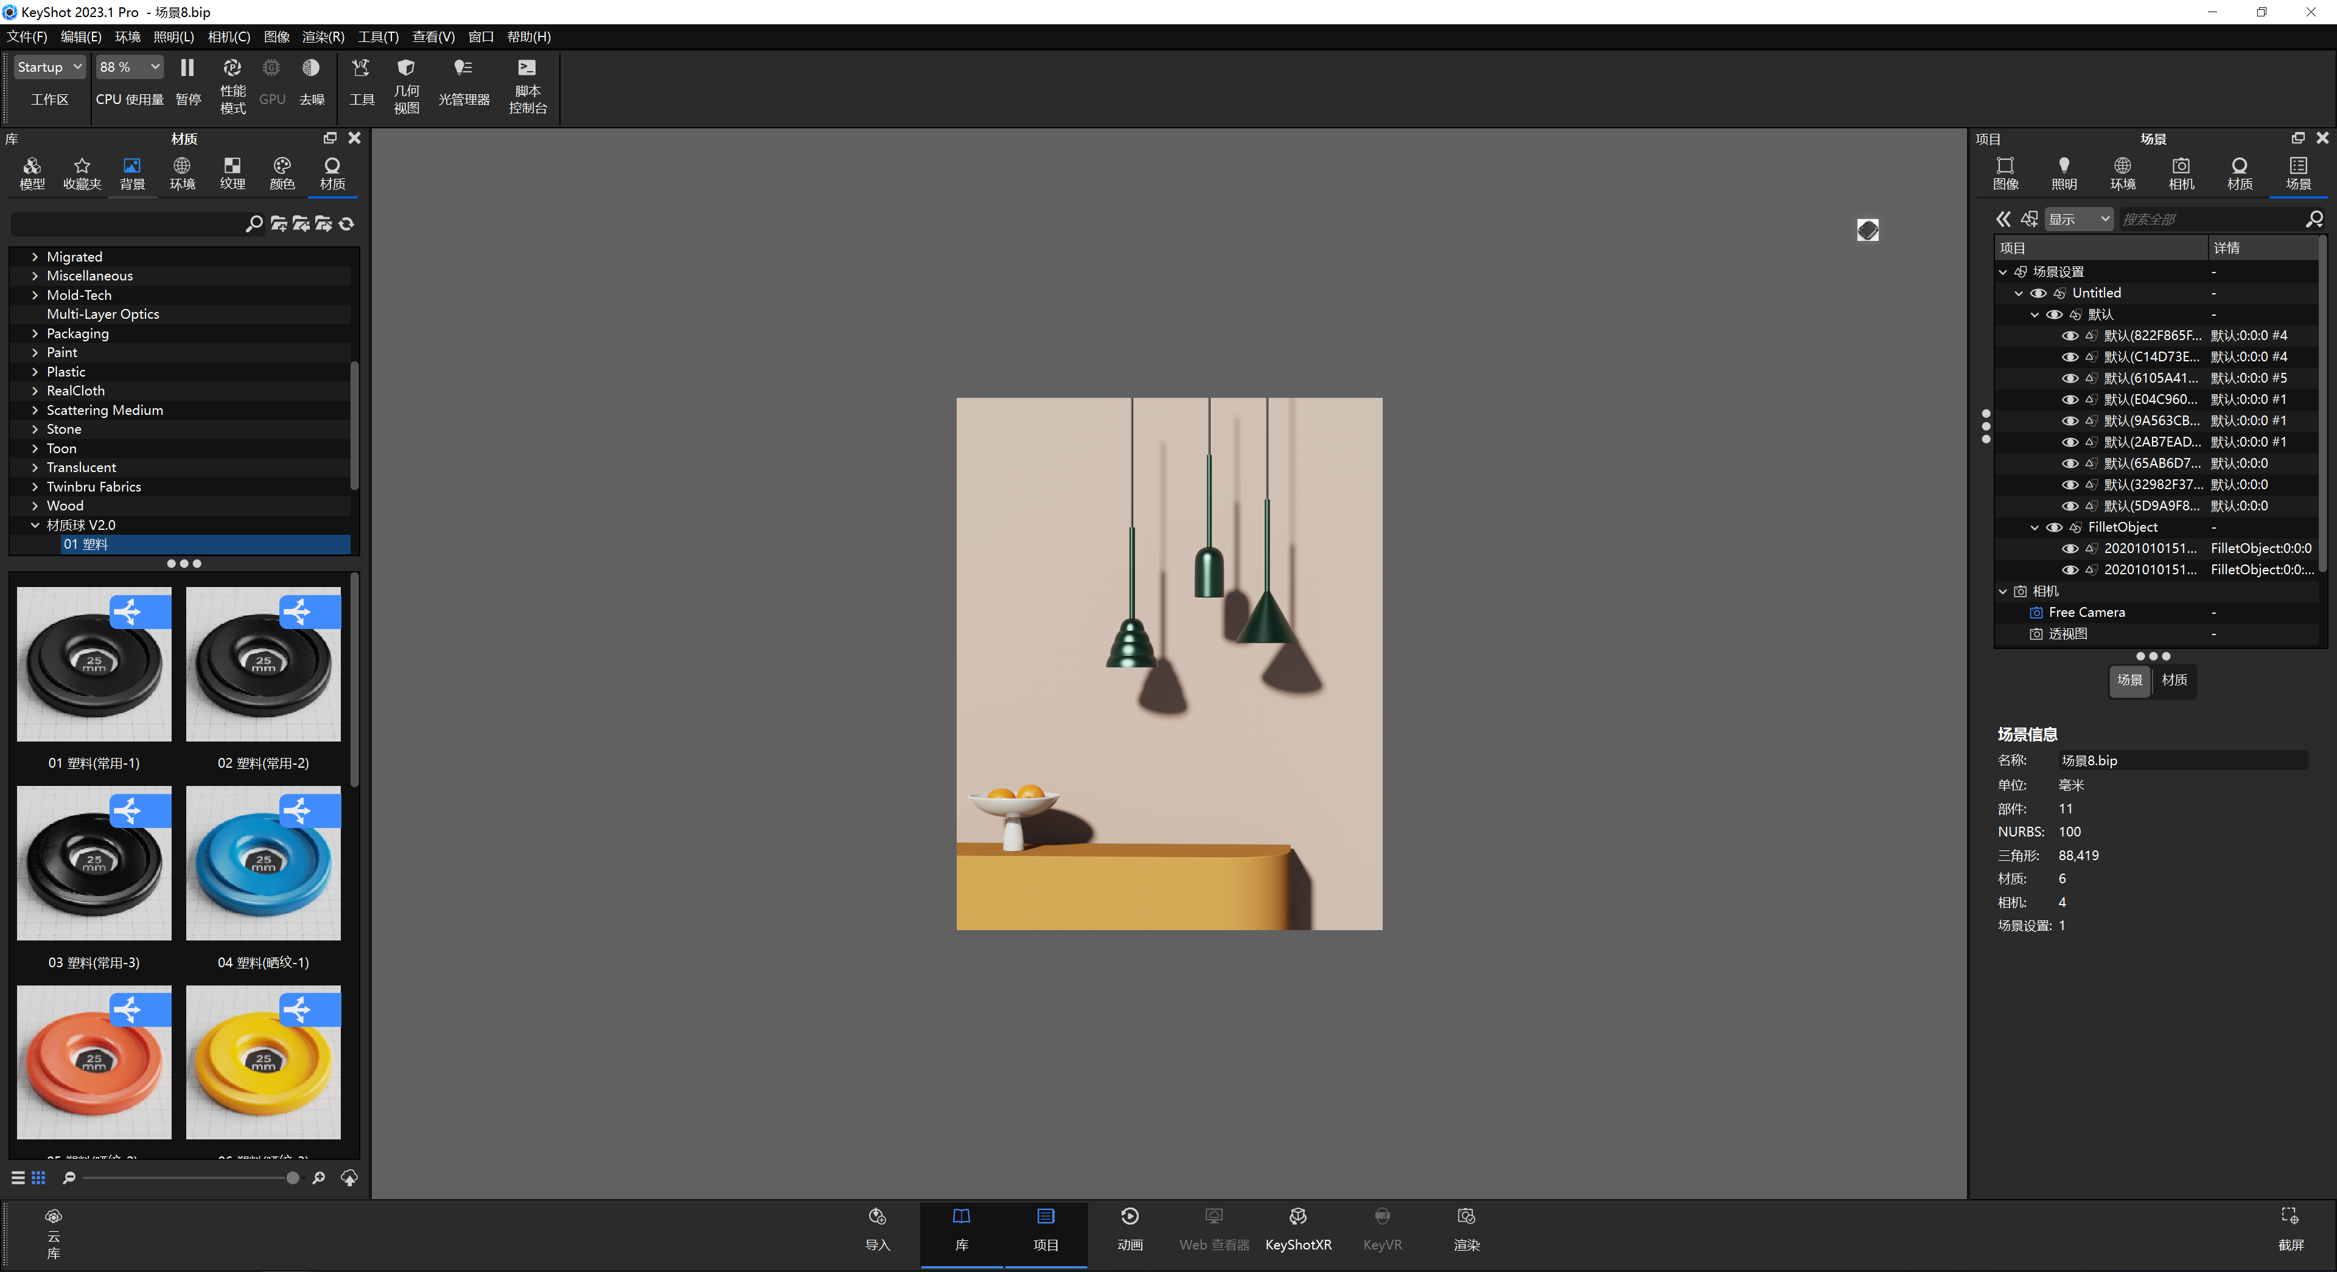Expand the Plastic material folder
The width and height of the screenshot is (2337, 1272).
[35, 372]
